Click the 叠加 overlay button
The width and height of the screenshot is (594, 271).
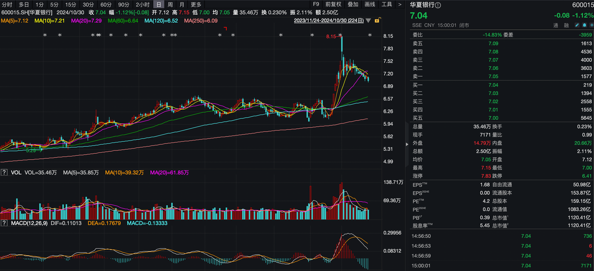pos(353,4)
